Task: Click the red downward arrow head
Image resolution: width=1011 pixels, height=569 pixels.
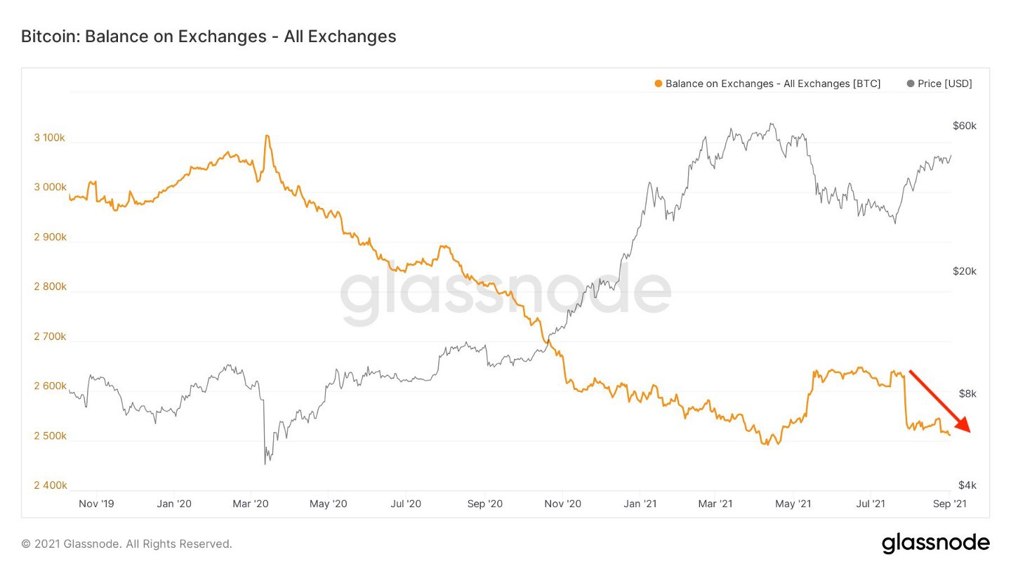Action: [963, 425]
